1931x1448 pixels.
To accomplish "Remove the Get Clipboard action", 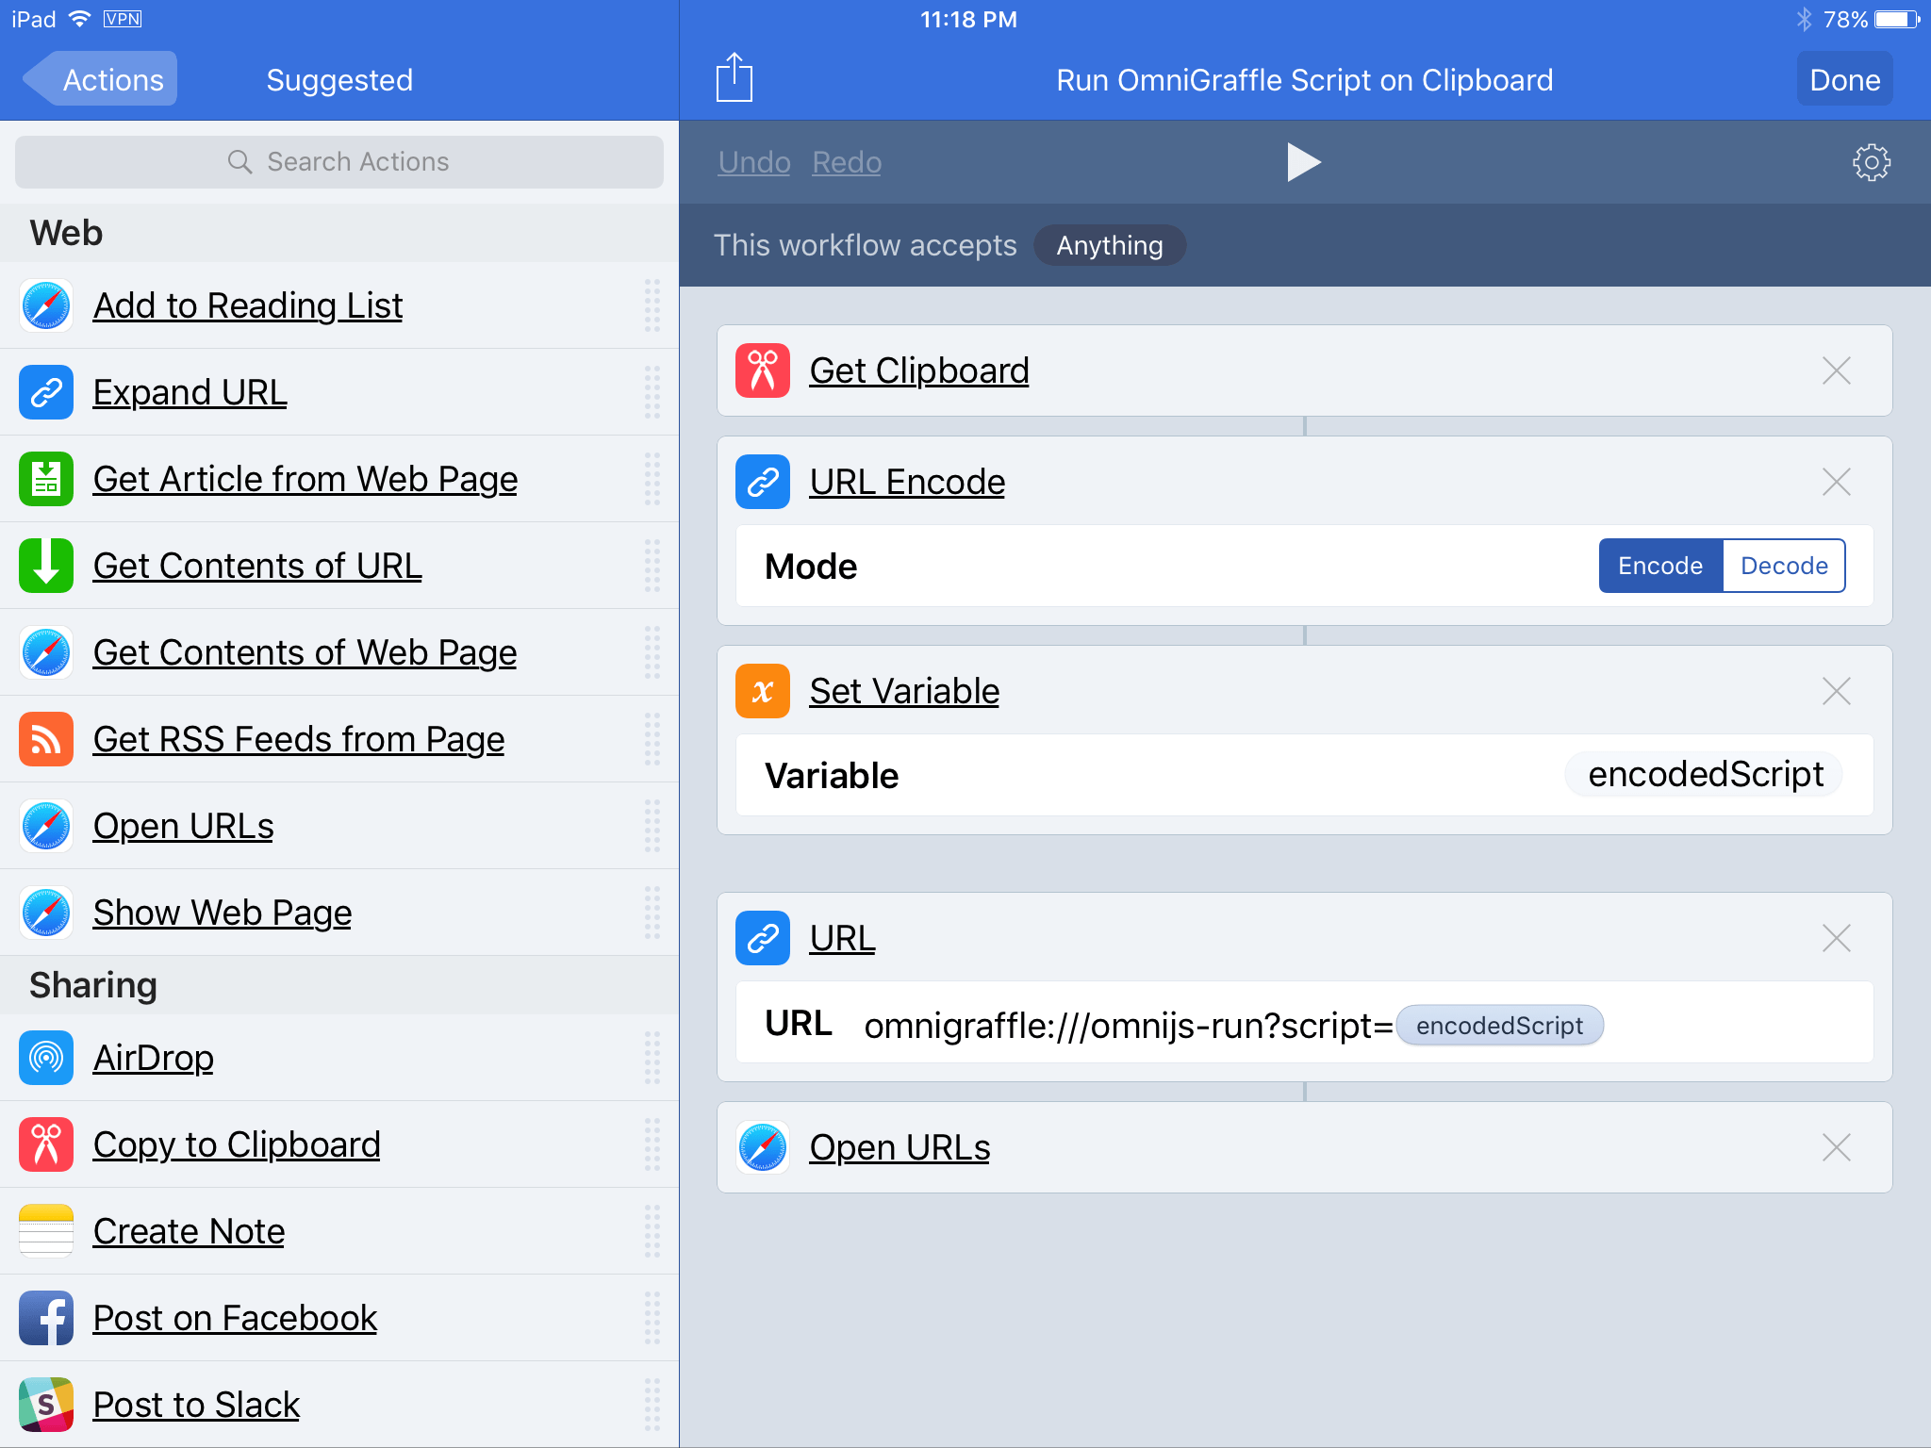I will click(1836, 370).
